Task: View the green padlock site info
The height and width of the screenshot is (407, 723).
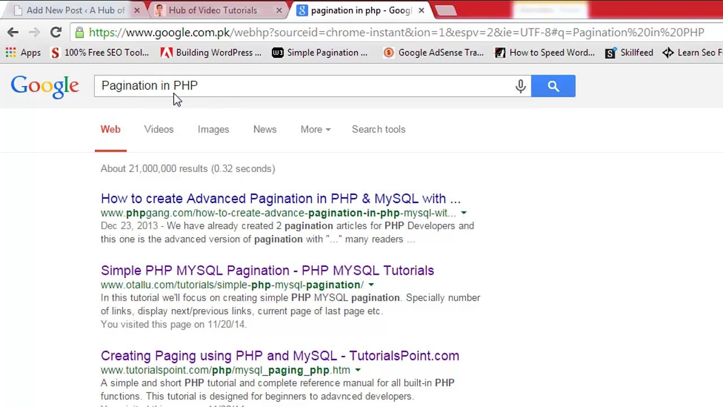Action: tap(80, 32)
